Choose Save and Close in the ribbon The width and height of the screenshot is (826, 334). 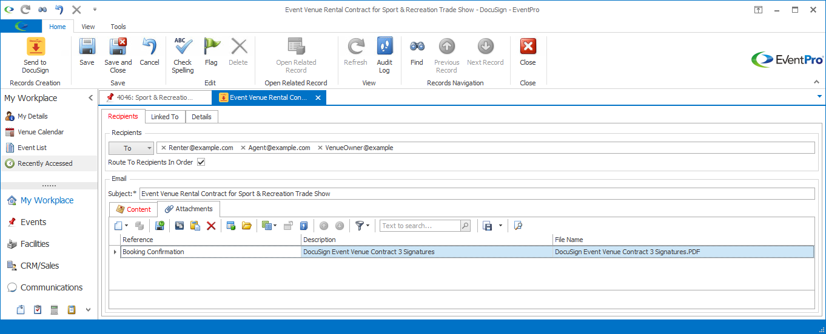point(118,56)
